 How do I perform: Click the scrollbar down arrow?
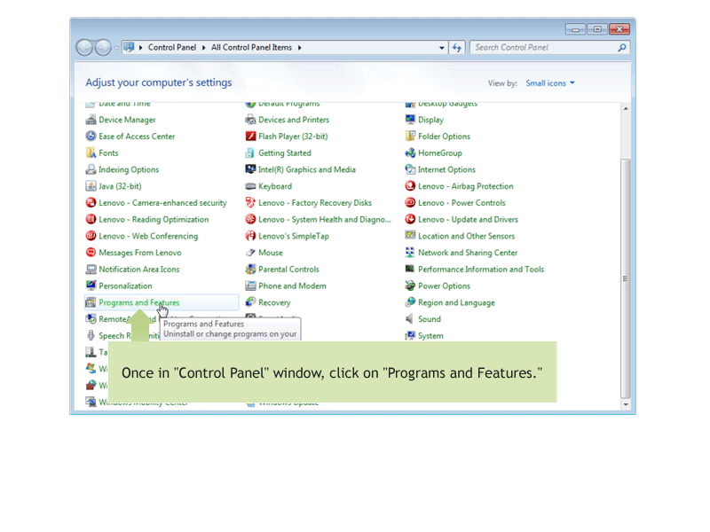626,404
